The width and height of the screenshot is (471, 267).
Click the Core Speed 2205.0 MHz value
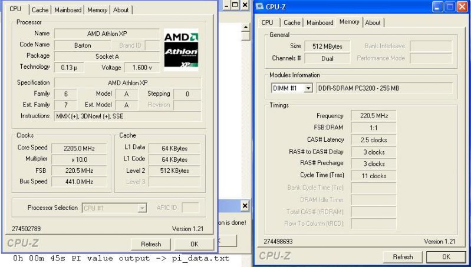[x=80, y=148]
